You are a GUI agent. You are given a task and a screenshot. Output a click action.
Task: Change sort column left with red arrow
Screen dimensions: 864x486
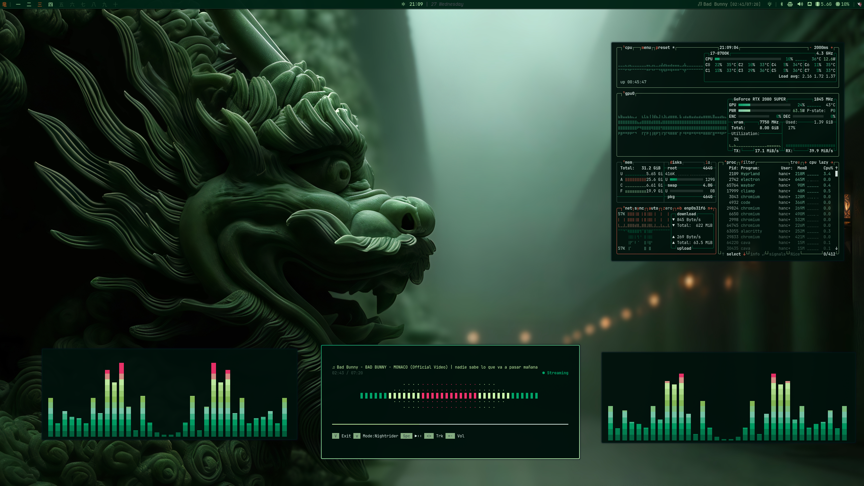(806, 162)
